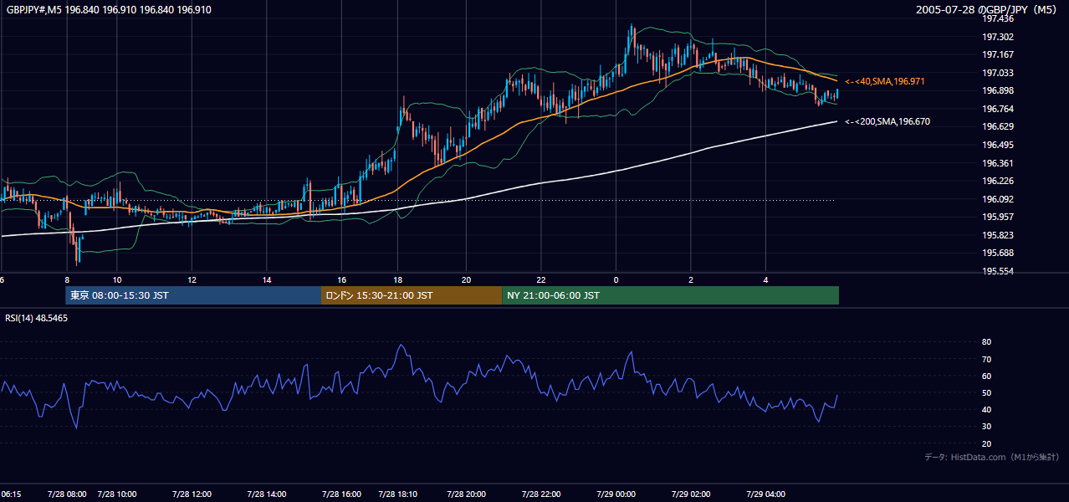
Task: Click price axis value 196.629
Action: pos(998,126)
